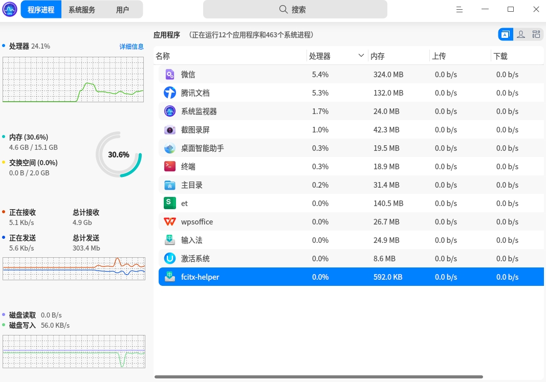Click the 激活系统 icon
The image size is (546, 382).
tap(169, 258)
